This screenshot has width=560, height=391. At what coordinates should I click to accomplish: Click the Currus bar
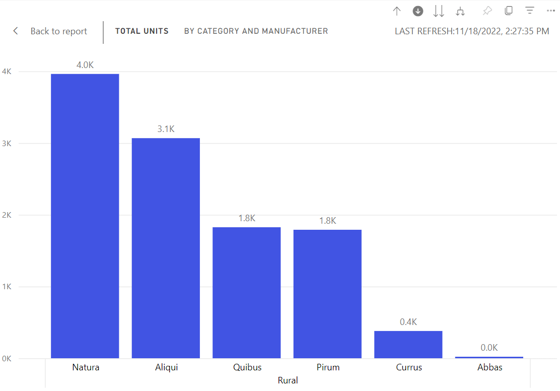point(408,345)
